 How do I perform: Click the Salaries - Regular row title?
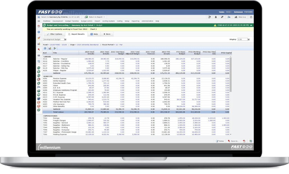point(60,59)
